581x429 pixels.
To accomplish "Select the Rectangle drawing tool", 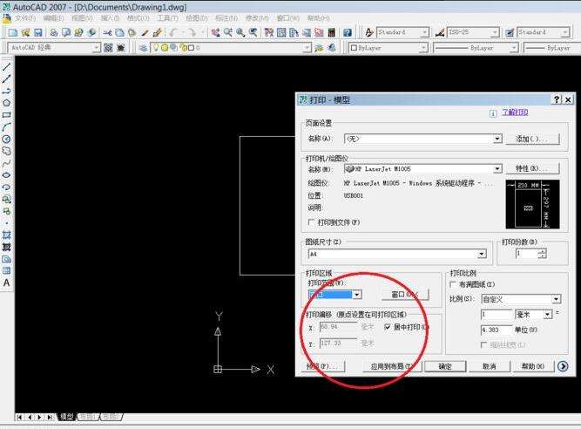I will coord(6,115).
